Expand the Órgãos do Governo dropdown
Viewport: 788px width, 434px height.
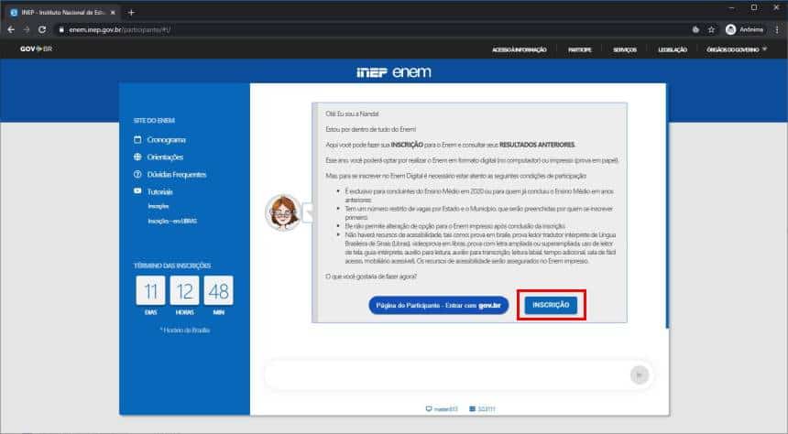[737, 49]
